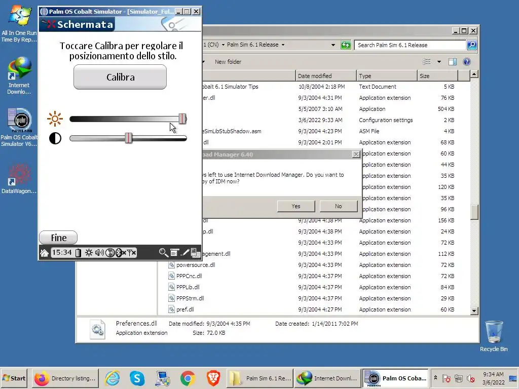Click No in the Download Manager dialog
Viewport: 519px width, 389px height.
338,206
